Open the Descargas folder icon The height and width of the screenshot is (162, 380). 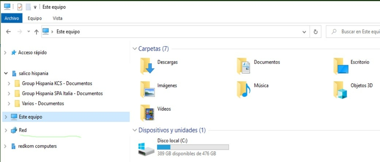click(x=147, y=66)
